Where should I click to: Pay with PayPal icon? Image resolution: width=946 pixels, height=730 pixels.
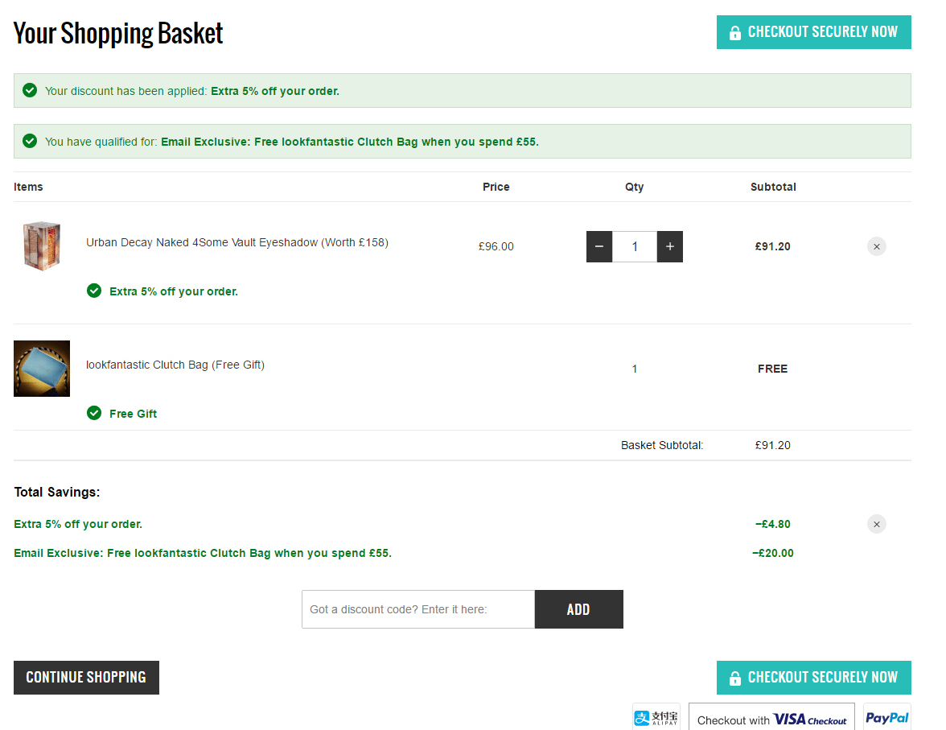click(x=886, y=717)
